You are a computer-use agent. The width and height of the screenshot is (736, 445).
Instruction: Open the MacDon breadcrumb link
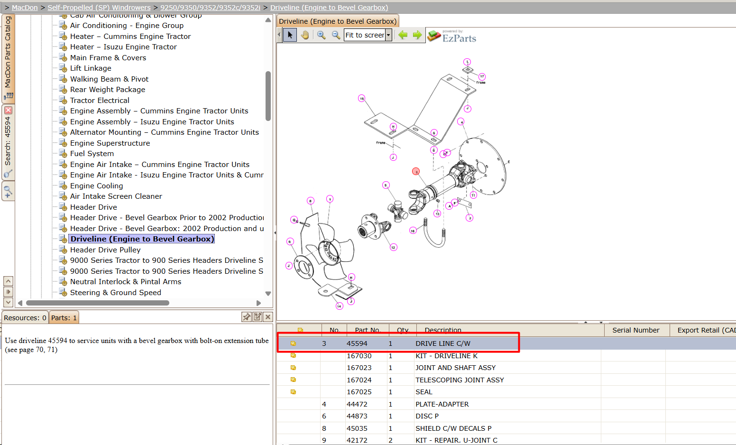[x=25, y=8]
